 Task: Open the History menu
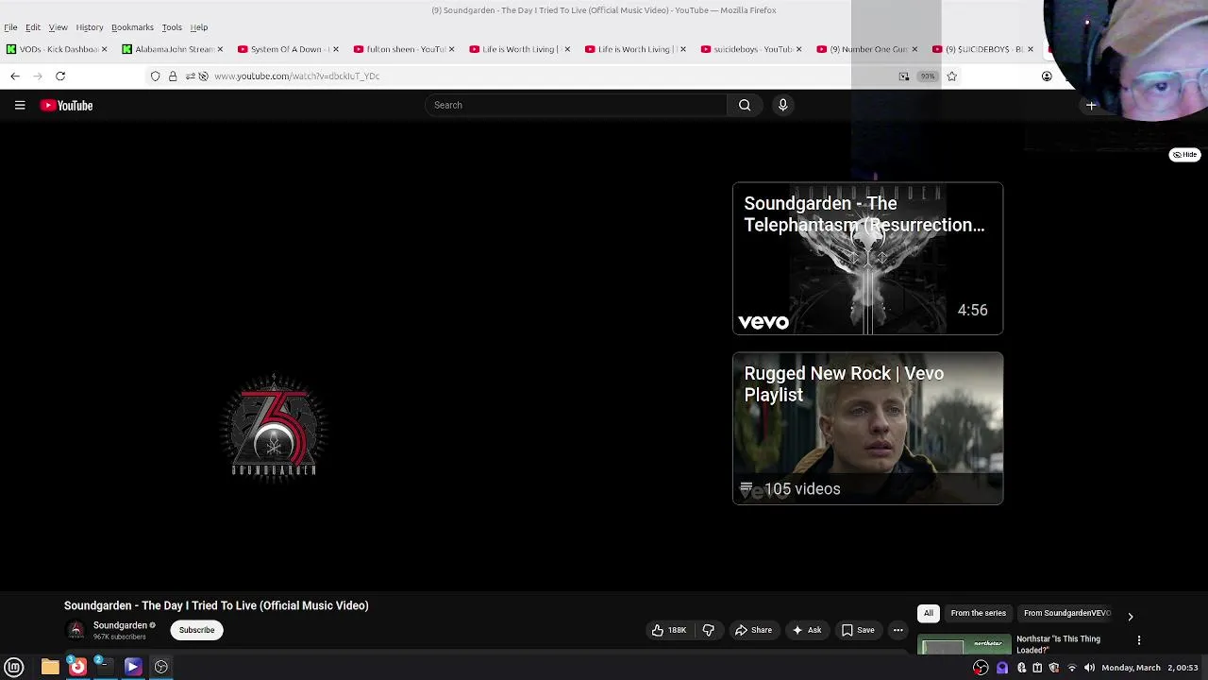click(90, 27)
